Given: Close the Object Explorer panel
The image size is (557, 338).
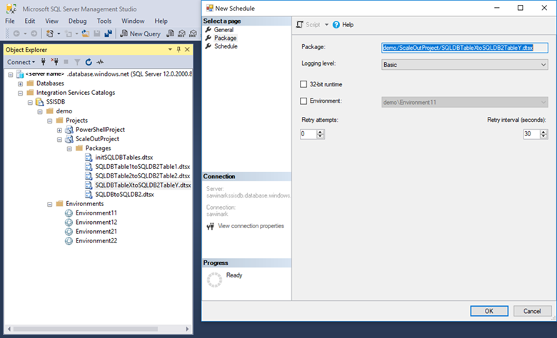Looking at the screenshot, I should (187, 49).
